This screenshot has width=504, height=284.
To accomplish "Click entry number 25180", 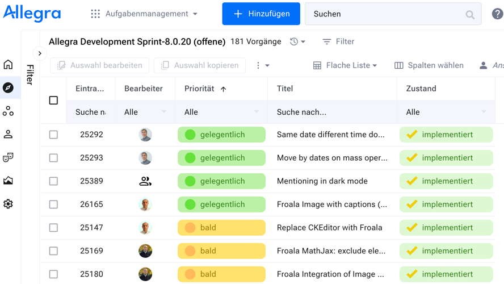I will (91, 274).
